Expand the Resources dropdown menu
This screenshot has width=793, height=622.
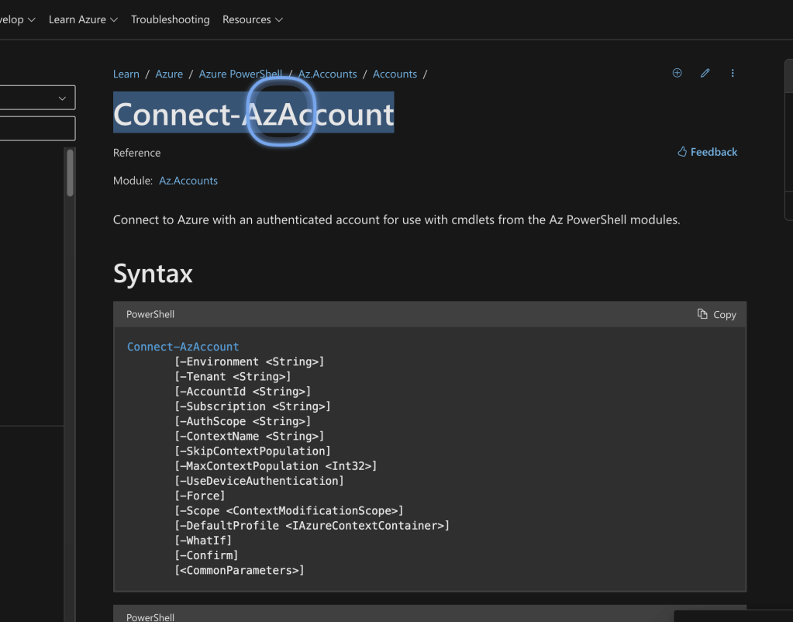click(x=253, y=19)
